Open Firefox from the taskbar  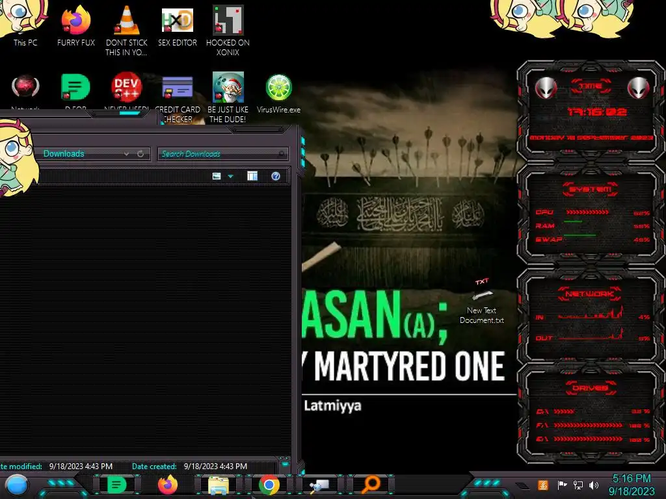pos(168,485)
